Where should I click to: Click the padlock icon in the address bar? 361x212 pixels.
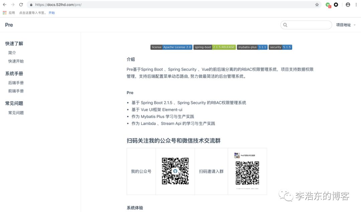click(31, 5)
